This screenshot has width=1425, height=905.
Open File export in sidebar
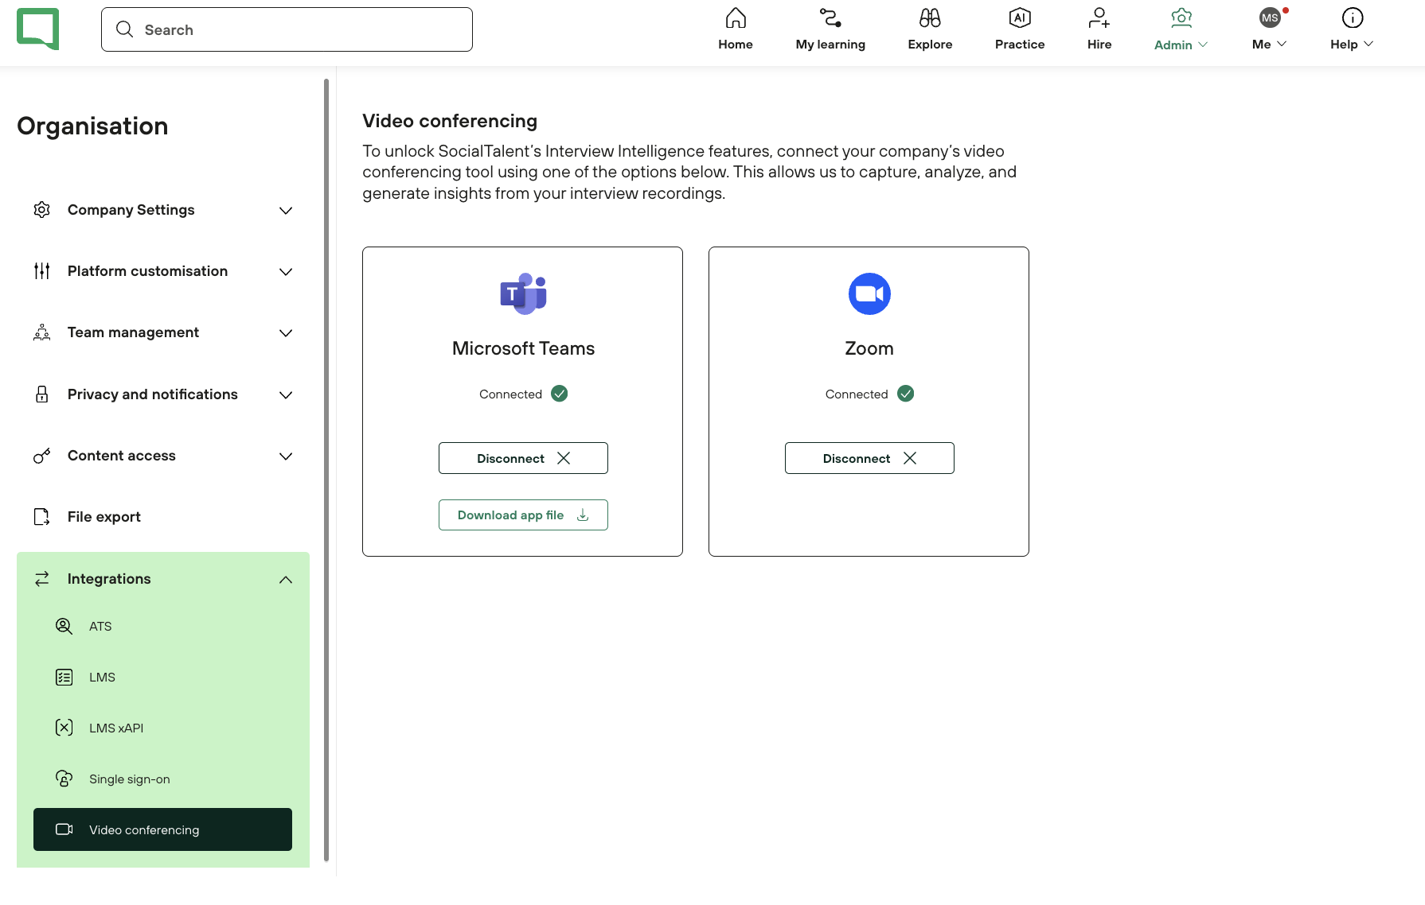103,517
